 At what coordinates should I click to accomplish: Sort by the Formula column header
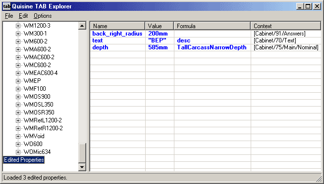(x=212, y=26)
